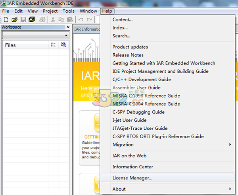Open the Project menu

click(x=50, y=11)
